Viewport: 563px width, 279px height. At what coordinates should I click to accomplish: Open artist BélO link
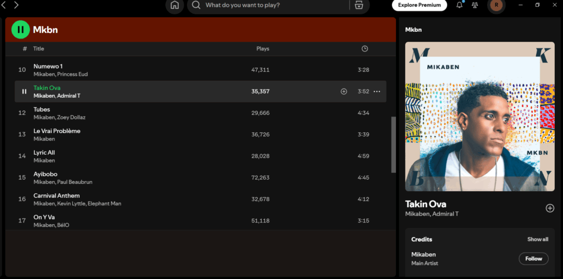tap(64, 225)
